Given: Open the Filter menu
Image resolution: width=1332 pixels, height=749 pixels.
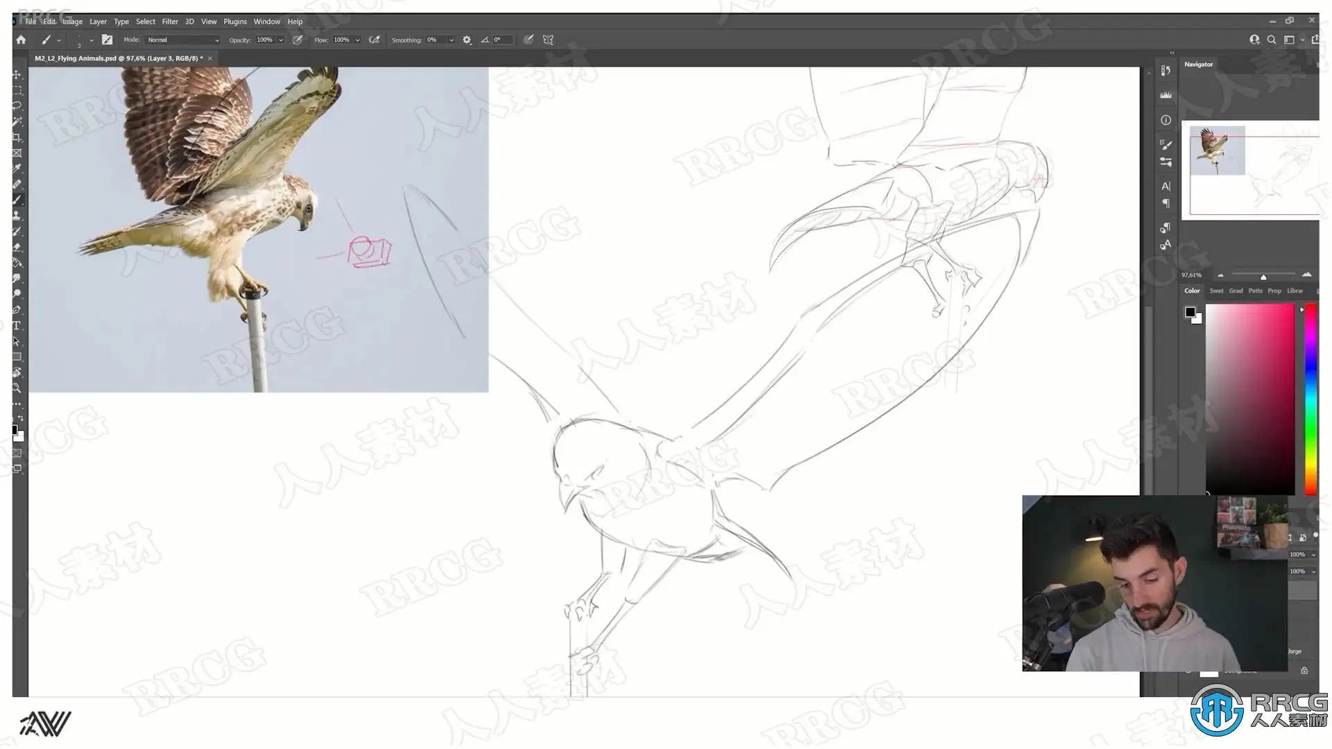Looking at the screenshot, I should pyautogui.click(x=169, y=21).
